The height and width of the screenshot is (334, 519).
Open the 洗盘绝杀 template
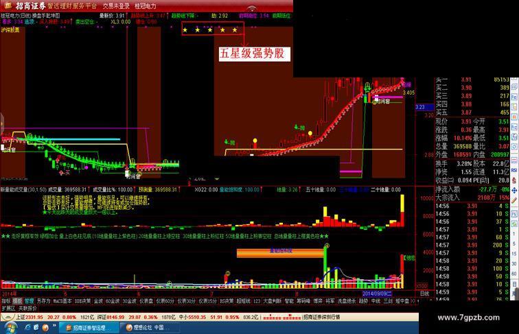pos(347,301)
